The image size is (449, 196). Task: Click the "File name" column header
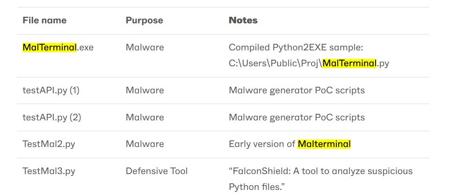click(x=44, y=21)
